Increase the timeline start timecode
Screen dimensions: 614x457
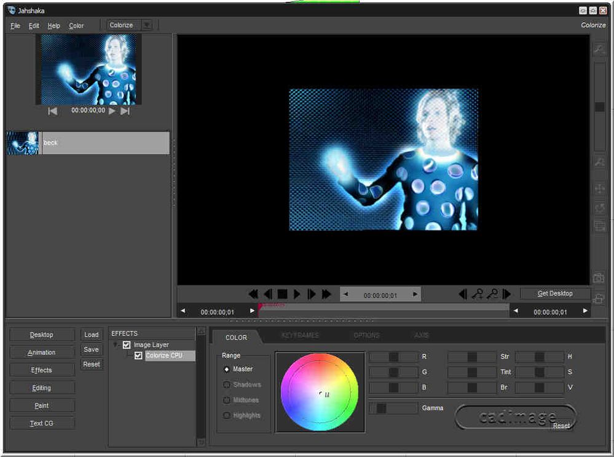pyautogui.click(x=252, y=311)
